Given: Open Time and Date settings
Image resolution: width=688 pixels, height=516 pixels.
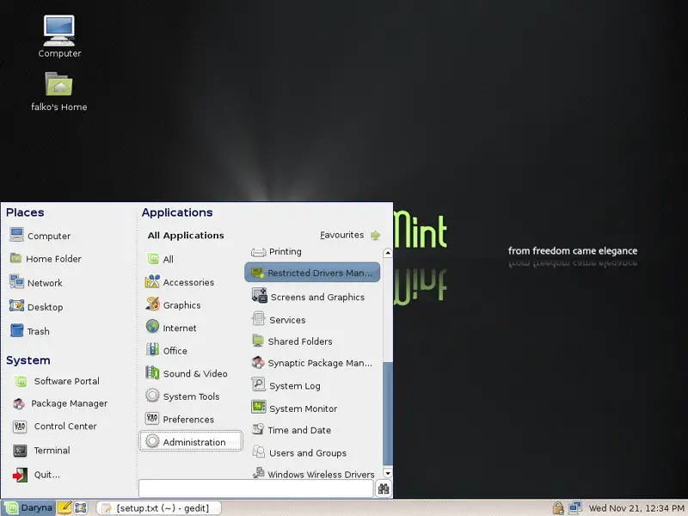Looking at the screenshot, I should [292, 430].
